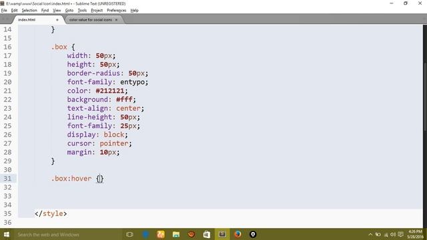This screenshot has height=240, width=427.
Task: Click the Sublime Text title bar icon
Action: pos(3,3)
